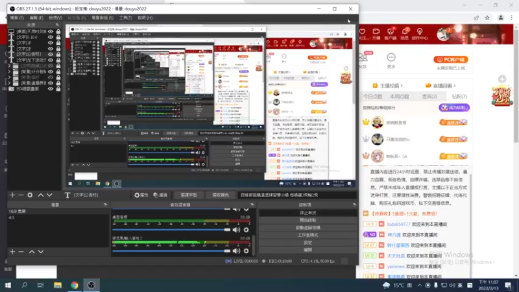Open gear settings for 麥克風 audio channel
Viewport: 519px width, 292px height.
(x=247, y=251)
